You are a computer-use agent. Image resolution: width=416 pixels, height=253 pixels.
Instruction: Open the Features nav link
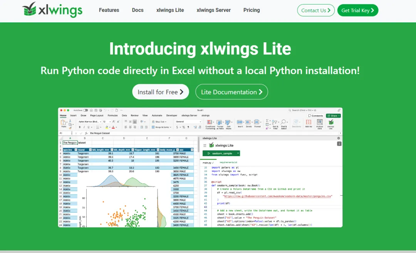pyautogui.click(x=109, y=10)
